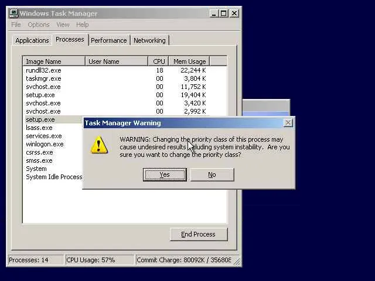The image size is (375, 281).
Task: Sort by Image Name column header
Action: (54, 61)
